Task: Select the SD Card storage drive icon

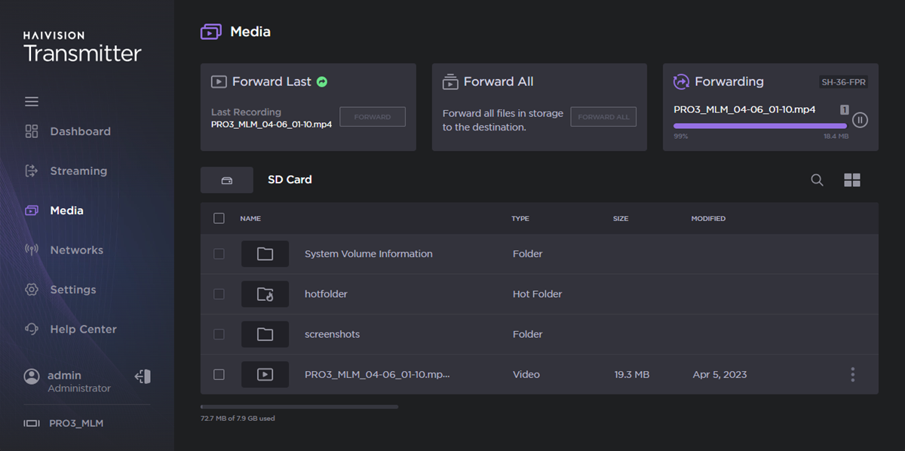Action: (x=226, y=179)
